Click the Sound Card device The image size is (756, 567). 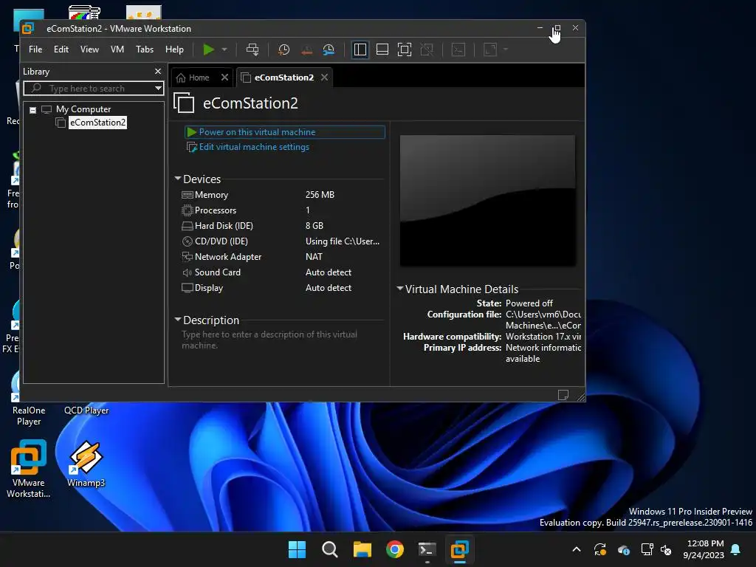pyautogui.click(x=282, y=272)
